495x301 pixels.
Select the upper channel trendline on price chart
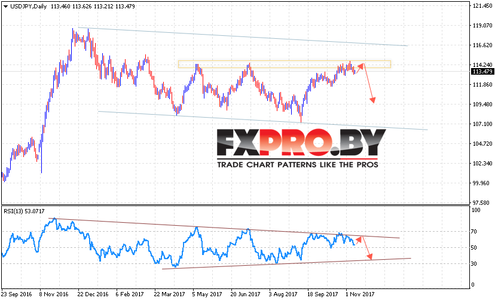pyautogui.click(x=243, y=36)
